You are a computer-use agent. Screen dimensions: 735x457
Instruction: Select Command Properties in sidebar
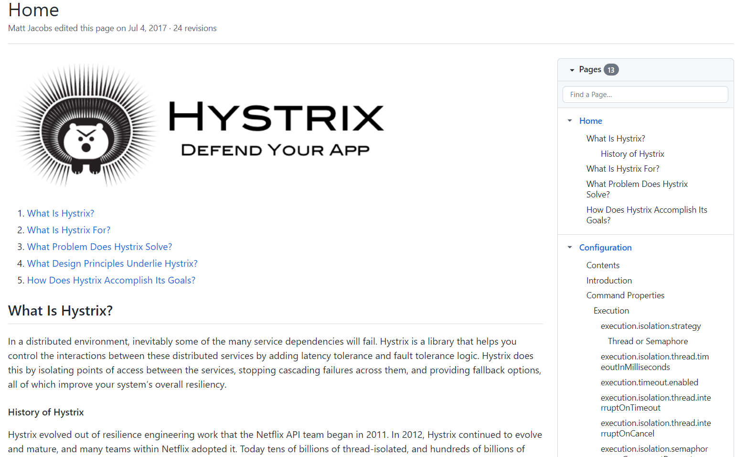point(625,295)
